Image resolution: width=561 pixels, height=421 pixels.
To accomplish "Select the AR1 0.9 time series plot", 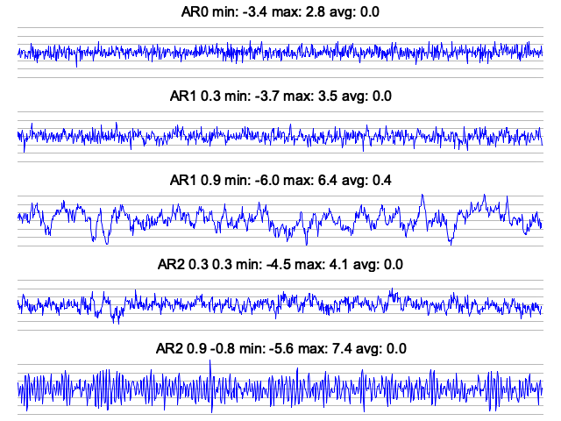I will (280, 220).
